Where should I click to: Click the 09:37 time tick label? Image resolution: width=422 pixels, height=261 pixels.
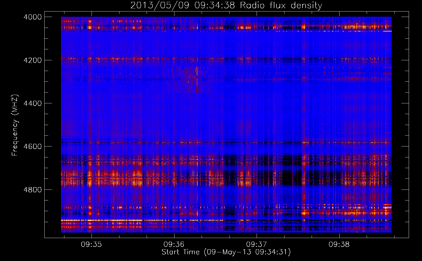[x=257, y=245]
